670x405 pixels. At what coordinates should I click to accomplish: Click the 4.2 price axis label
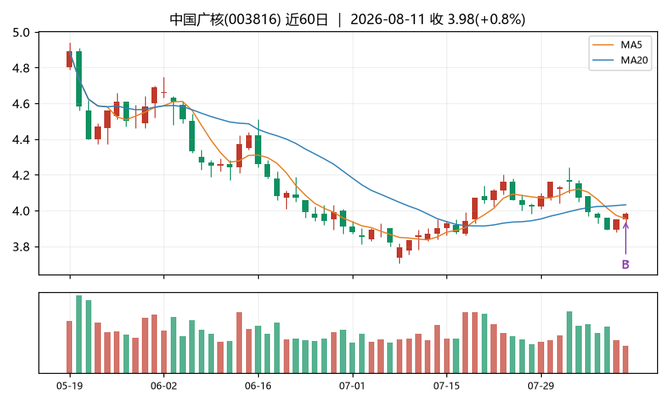point(21,175)
